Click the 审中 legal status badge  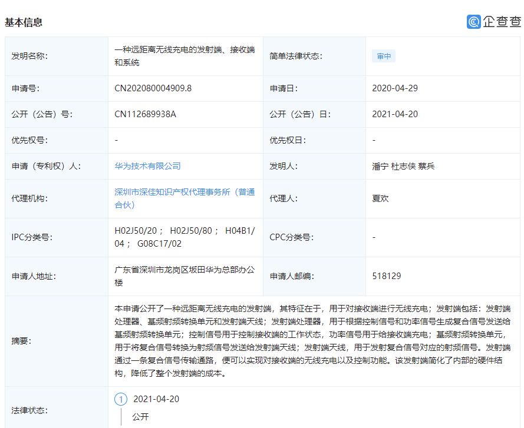(384, 57)
